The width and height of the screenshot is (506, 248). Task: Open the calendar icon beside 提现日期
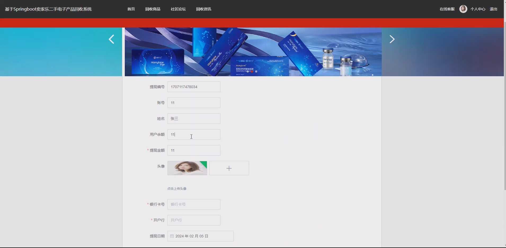172,236
